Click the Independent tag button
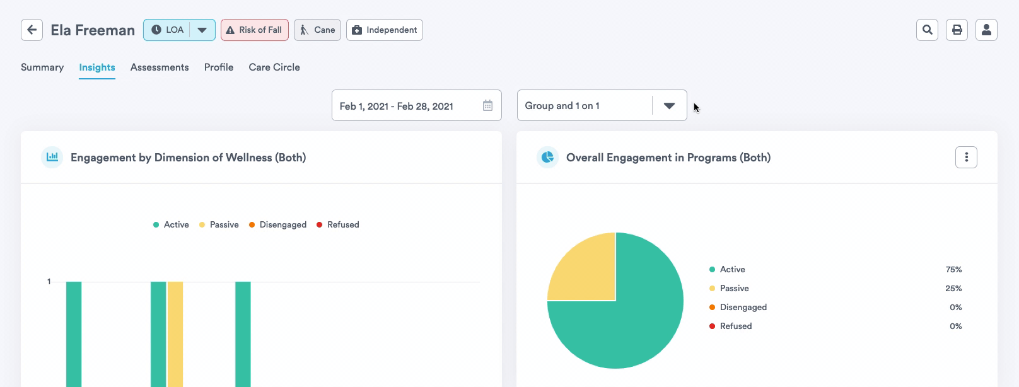The height and width of the screenshot is (387, 1019). click(x=385, y=30)
